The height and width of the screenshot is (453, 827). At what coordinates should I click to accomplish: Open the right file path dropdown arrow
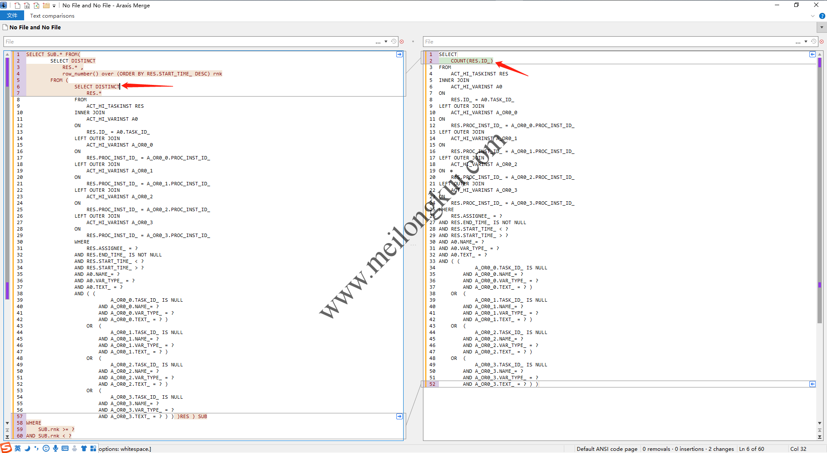pos(806,41)
